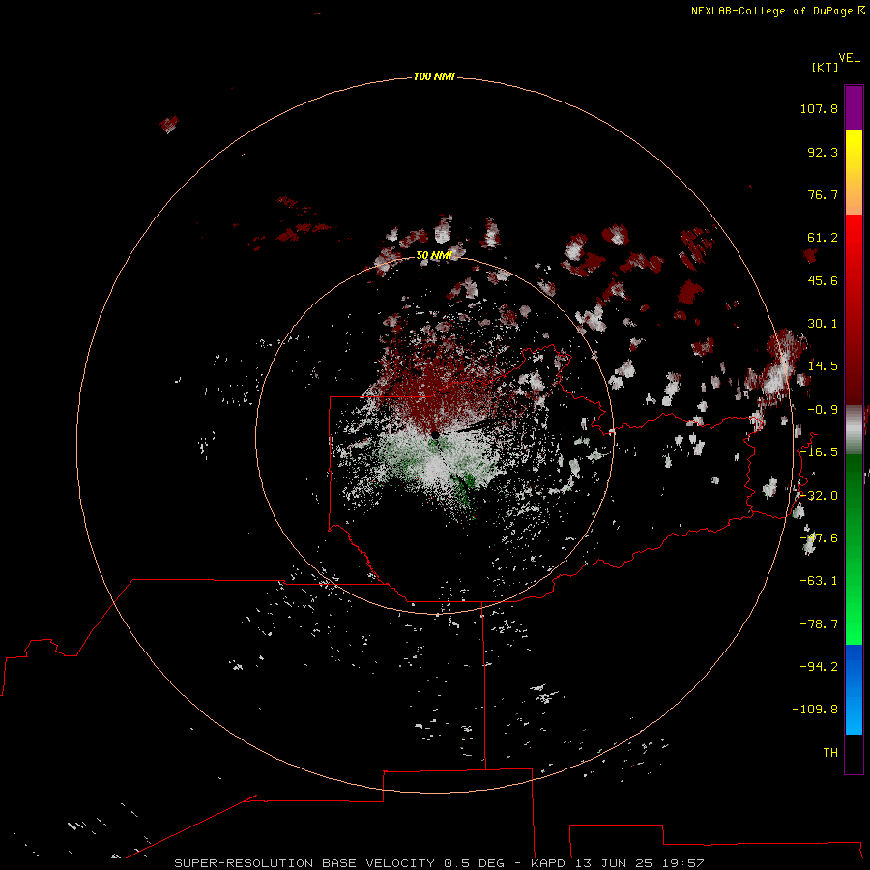Click the 19:57 timestamp in caption

pyautogui.click(x=685, y=863)
